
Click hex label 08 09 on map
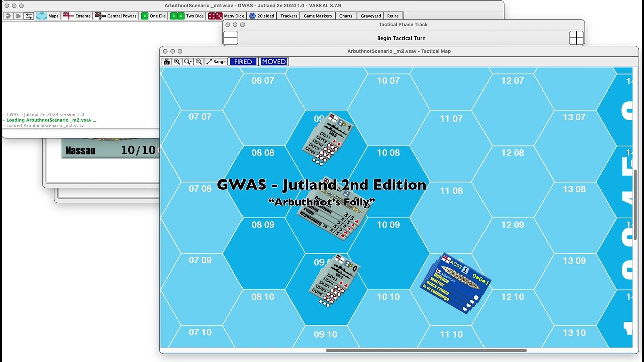pyautogui.click(x=263, y=225)
